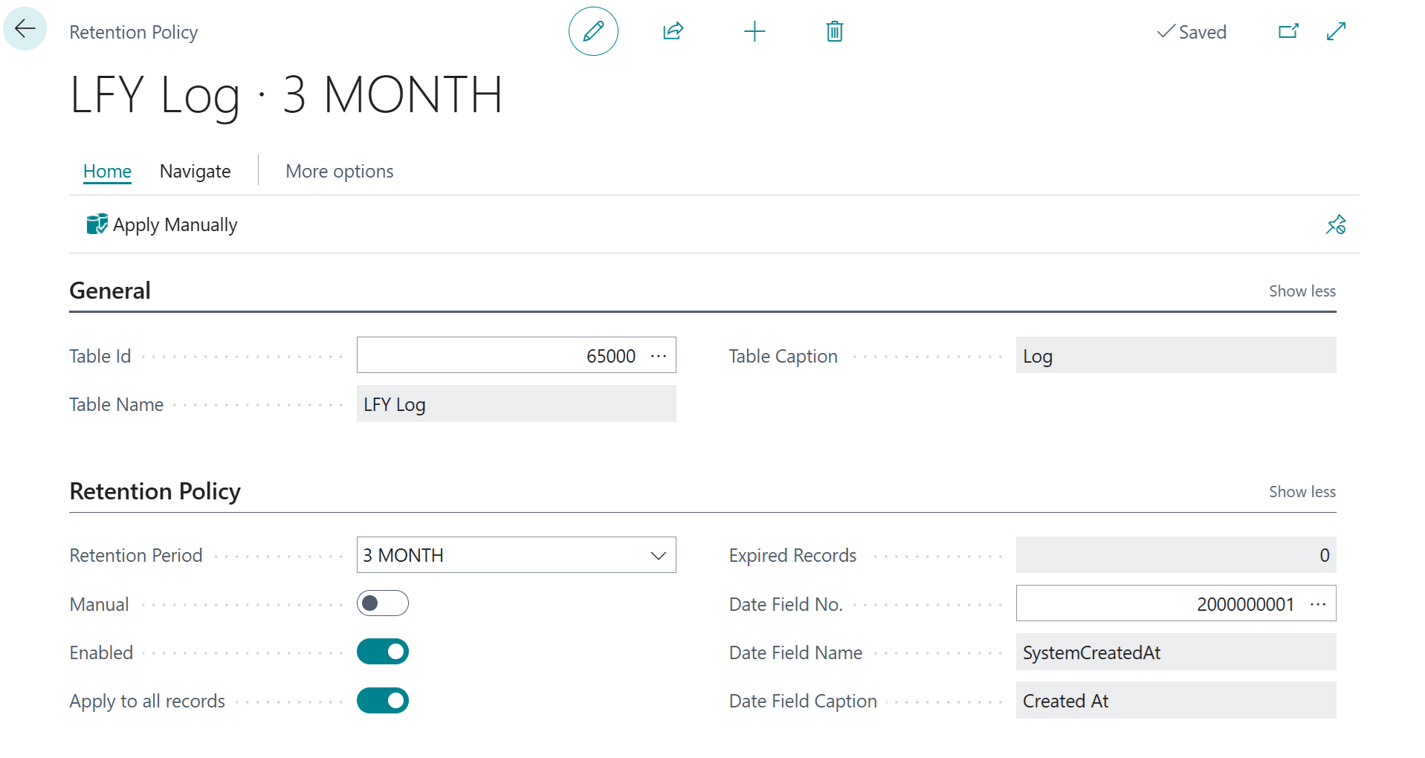This screenshot has width=1425, height=758.
Task: Switch to the Navigate tab
Action: point(196,172)
